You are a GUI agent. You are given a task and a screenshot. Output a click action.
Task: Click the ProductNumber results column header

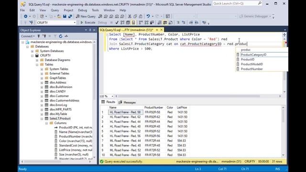click(153, 107)
